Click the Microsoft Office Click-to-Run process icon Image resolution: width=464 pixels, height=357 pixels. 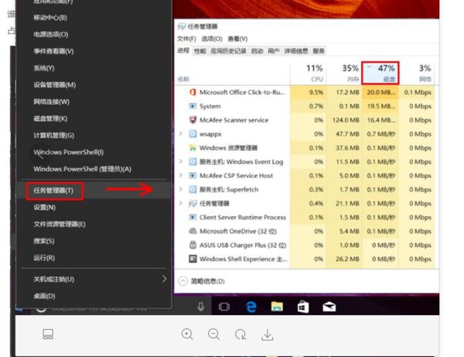coord(193,92)
